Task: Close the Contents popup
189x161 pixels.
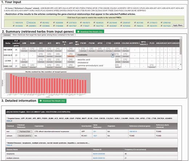Action: coord(113,55)
